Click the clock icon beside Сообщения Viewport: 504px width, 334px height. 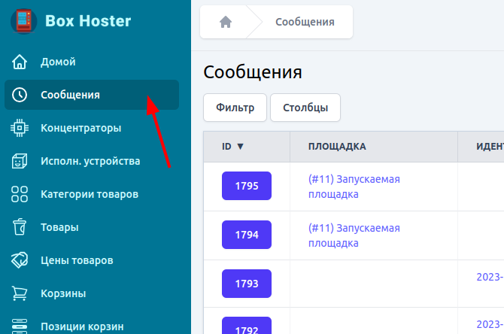(20, 95)
